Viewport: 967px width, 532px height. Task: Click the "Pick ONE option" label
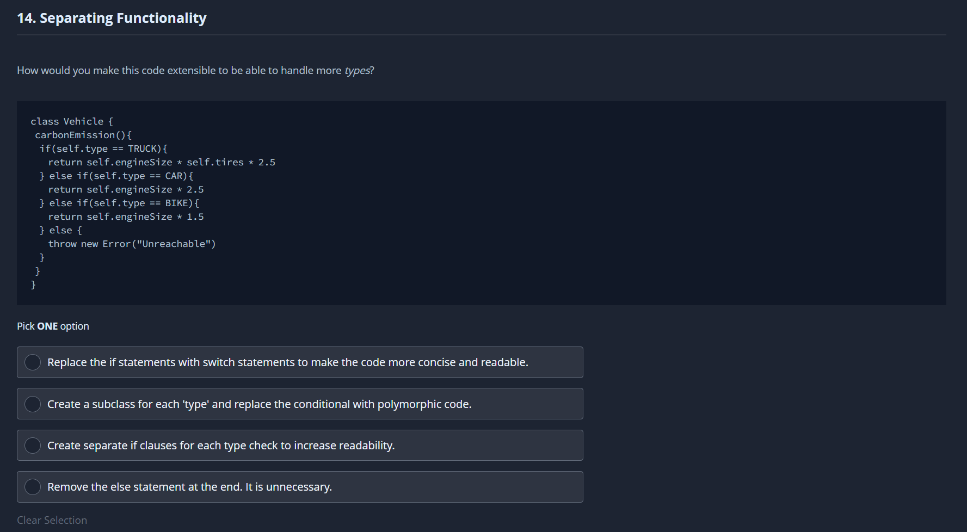pyautogui.click(x=53, y=326)
